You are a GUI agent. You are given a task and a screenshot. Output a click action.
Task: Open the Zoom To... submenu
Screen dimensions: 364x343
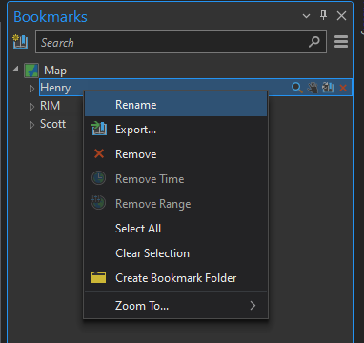pos(175,306)
